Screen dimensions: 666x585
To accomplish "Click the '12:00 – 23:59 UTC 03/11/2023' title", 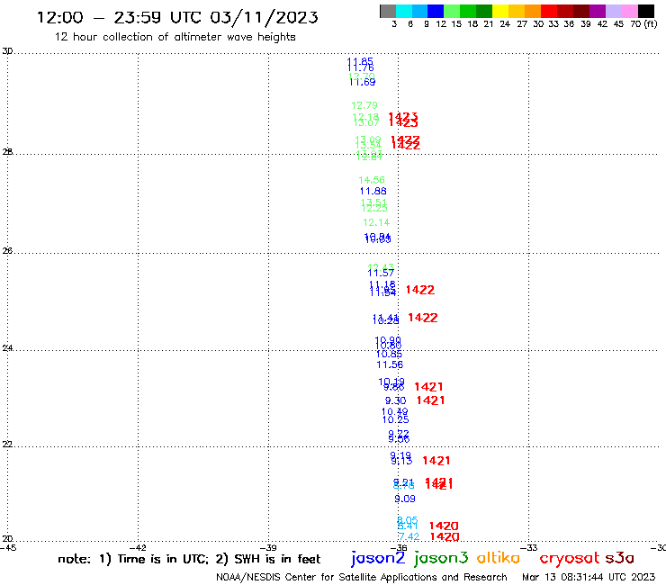I will coord(177,17).
